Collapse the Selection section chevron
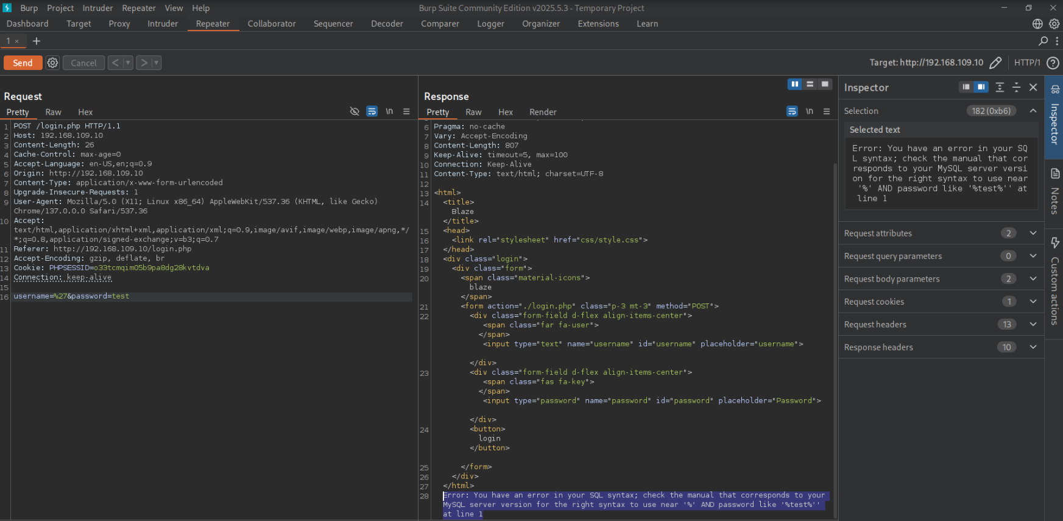 pos(1033,111)
